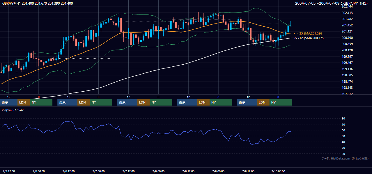Click the HistData.com data source credit
The height and width of the screenshot is (174, 372).
345,158
